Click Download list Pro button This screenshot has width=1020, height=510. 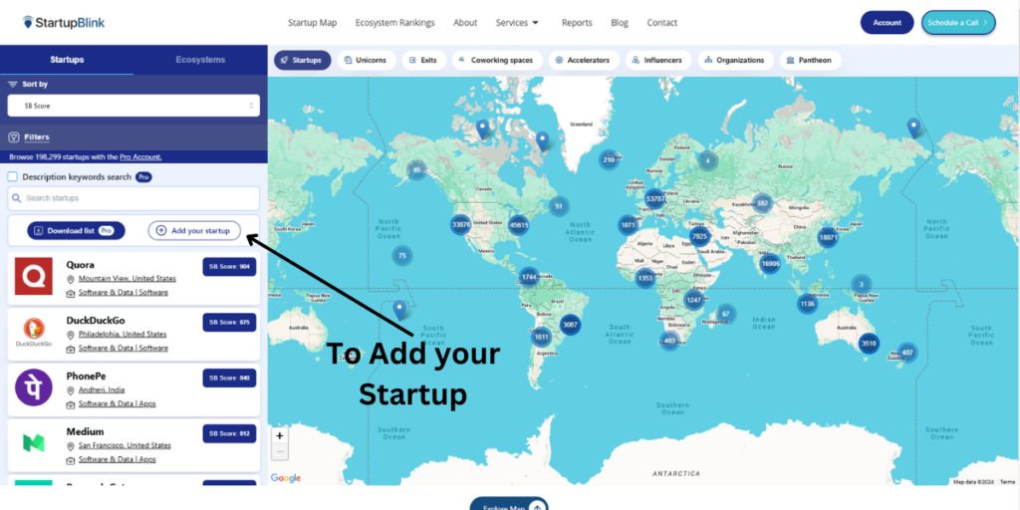coord(76,230)
